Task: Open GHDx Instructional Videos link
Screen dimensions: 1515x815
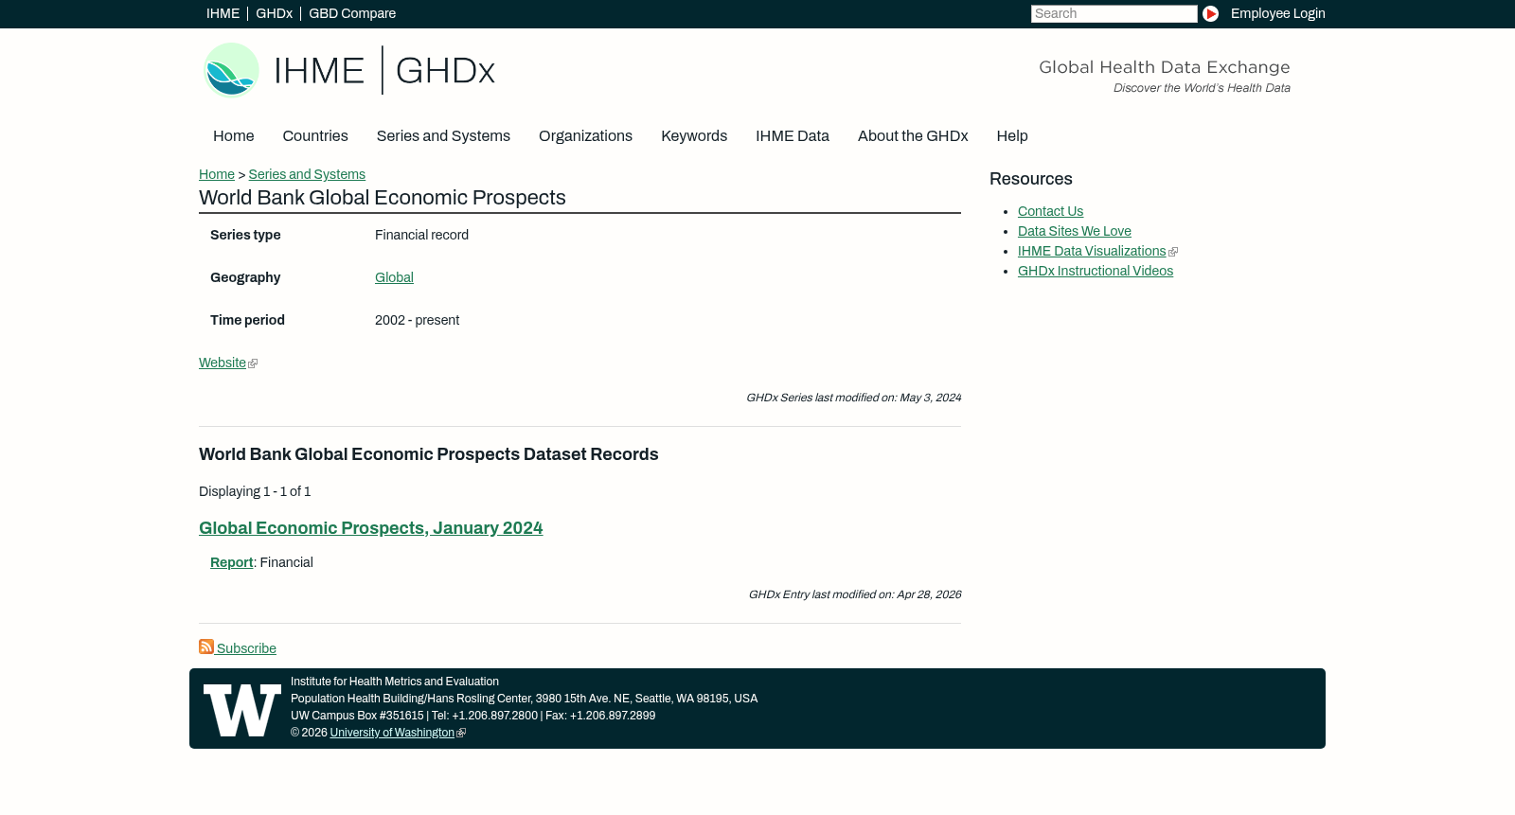Action: pos(1096,272)
